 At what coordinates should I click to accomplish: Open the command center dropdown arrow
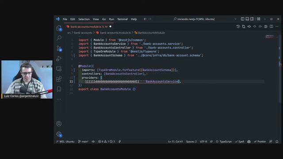[235, 19]
